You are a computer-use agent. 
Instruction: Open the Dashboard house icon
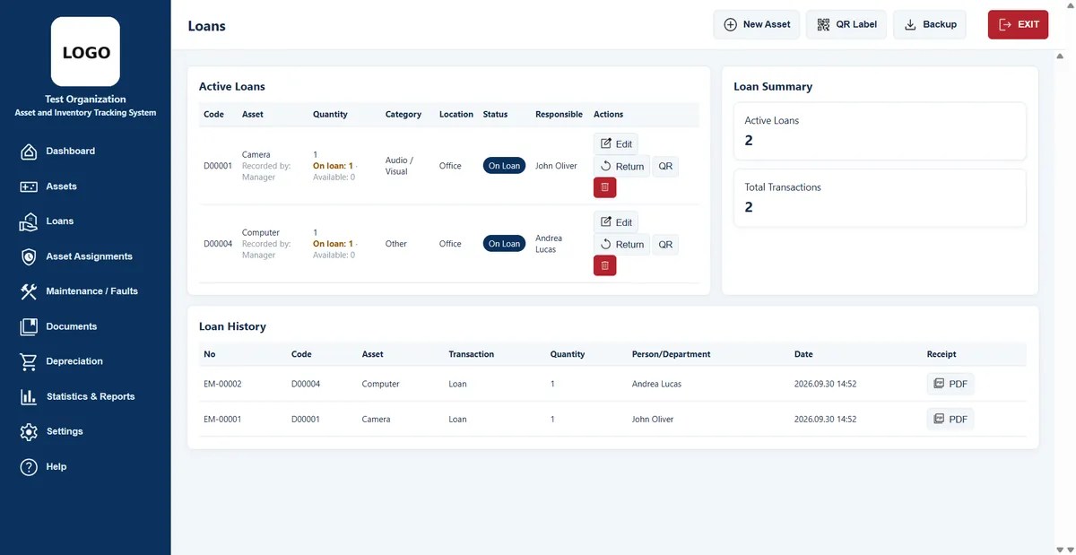(29, 152)
